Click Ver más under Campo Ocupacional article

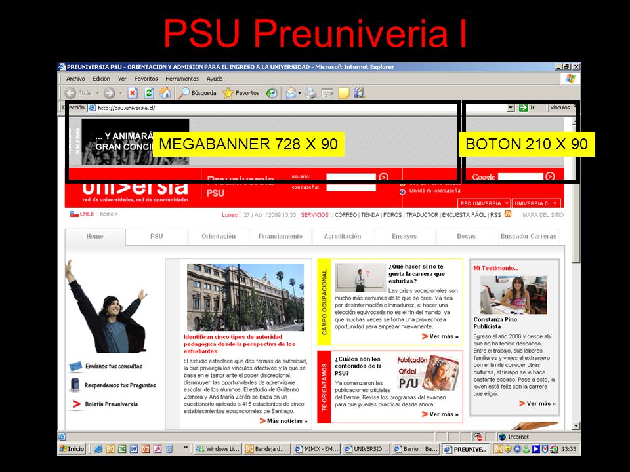440,336
